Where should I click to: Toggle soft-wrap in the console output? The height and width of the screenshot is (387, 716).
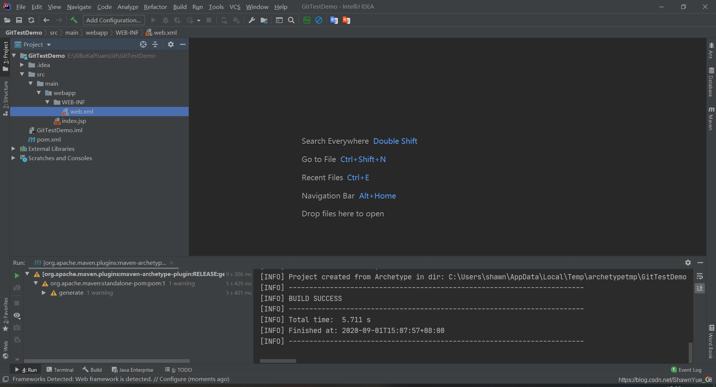(700, 276)
